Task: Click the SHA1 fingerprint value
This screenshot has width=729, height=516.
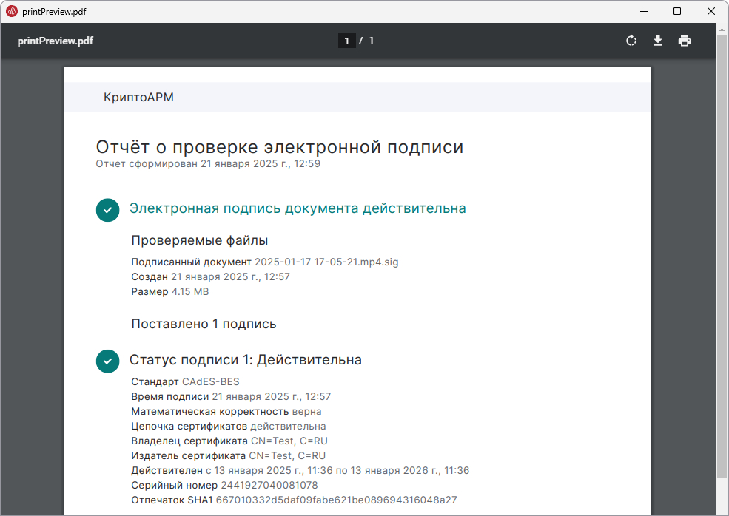Action: point(337,500)
